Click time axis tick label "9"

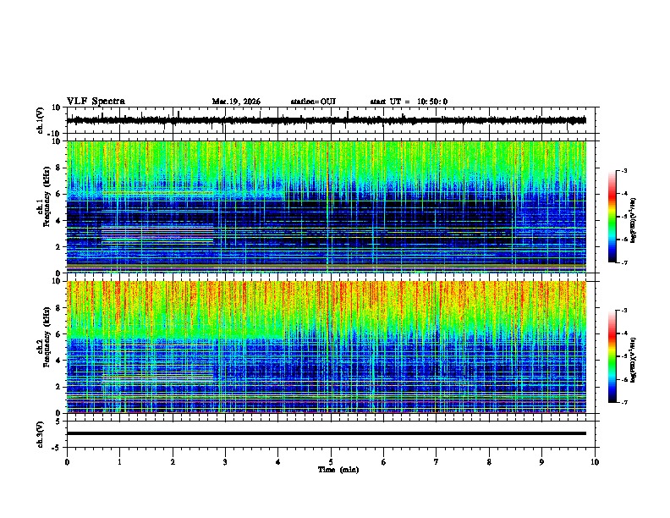click(541, 462)
